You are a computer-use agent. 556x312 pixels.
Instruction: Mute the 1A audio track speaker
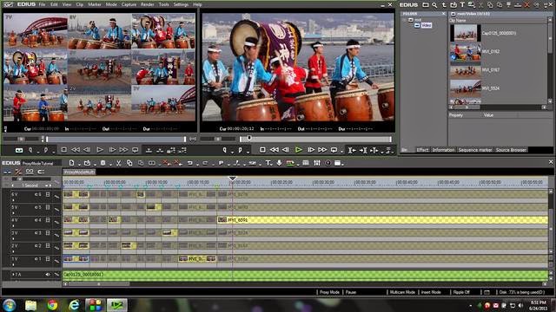[48, 274]
